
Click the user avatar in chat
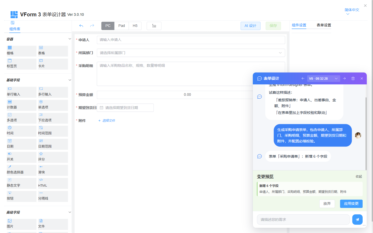coord(358,135)
